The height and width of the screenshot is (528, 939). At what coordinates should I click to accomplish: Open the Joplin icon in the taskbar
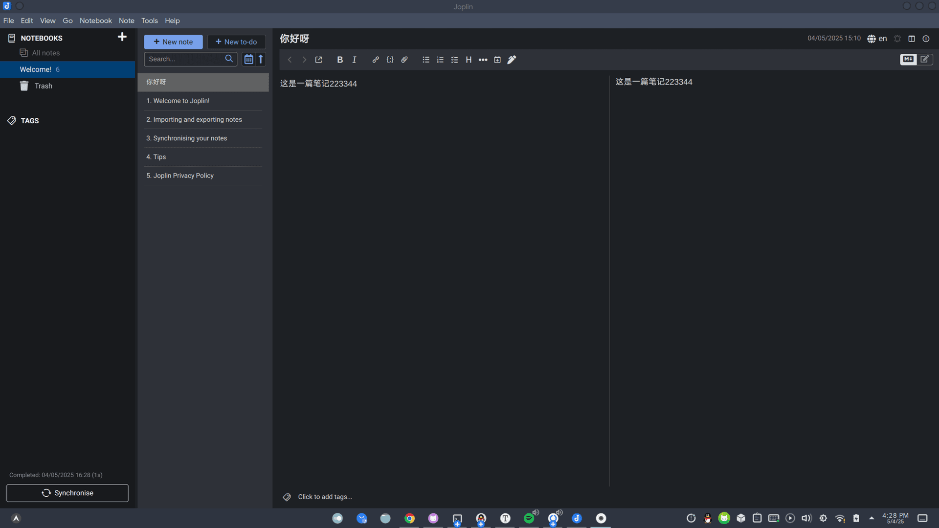coord(577,518)
